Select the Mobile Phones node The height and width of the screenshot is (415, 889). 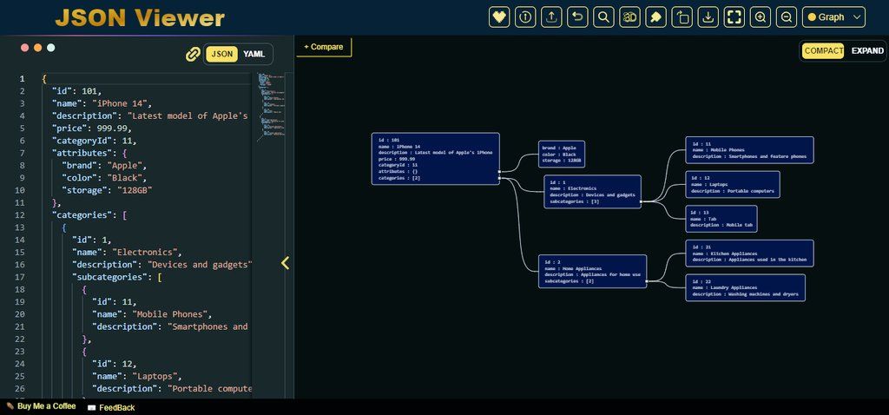tap(749, 150)
